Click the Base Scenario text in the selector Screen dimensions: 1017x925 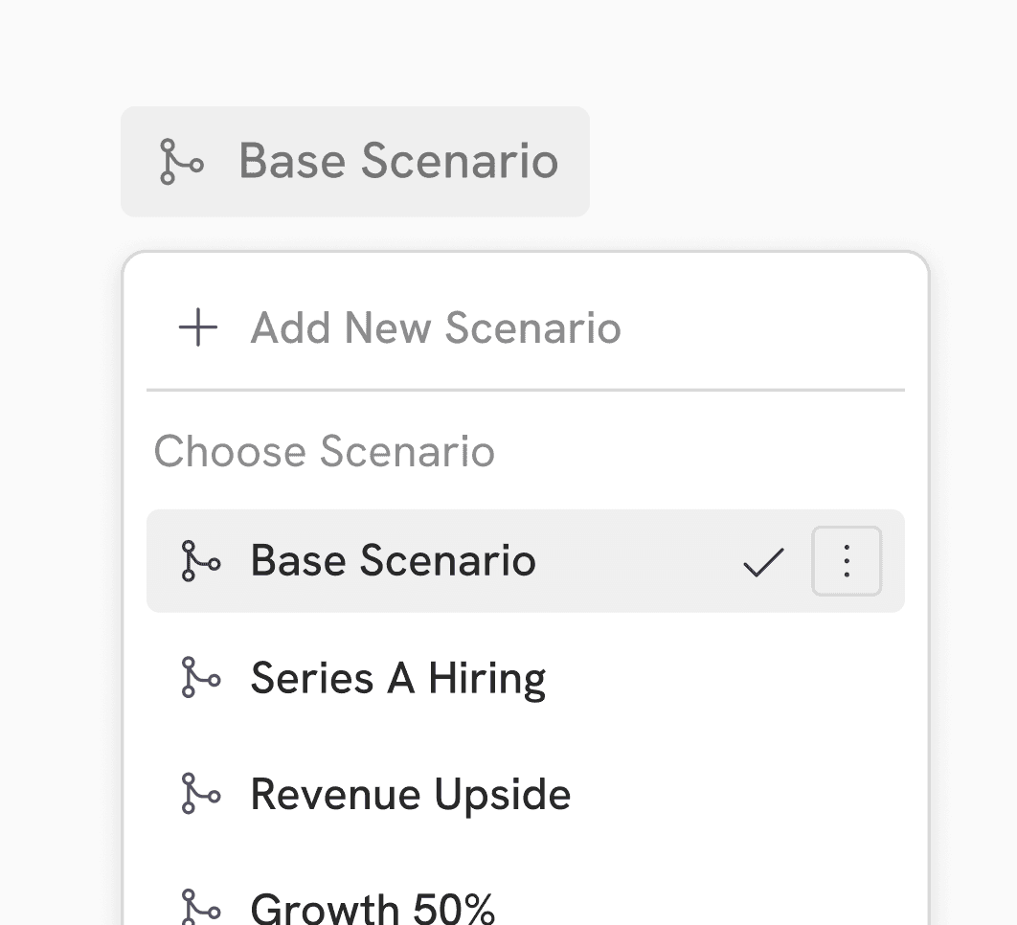coord(398,162)
